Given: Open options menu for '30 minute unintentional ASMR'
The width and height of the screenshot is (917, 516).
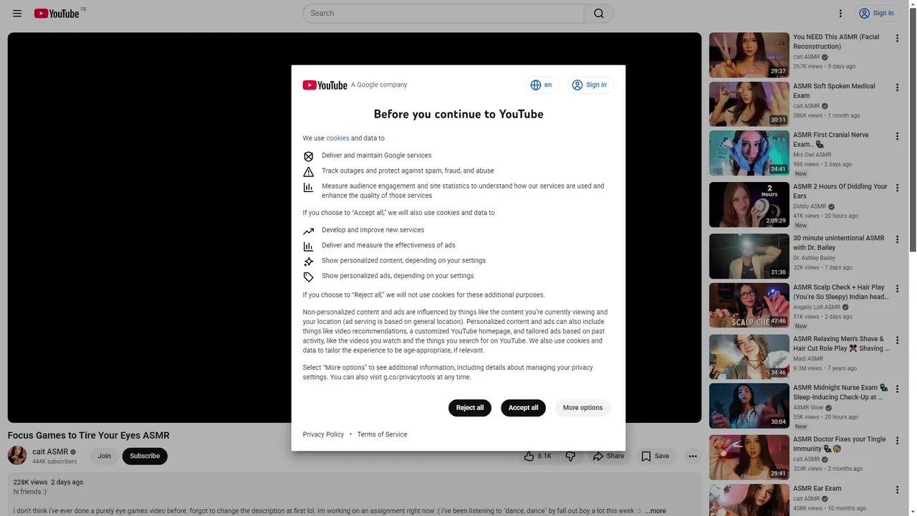Looking at the screenshot, I should [x=897, y=239].
